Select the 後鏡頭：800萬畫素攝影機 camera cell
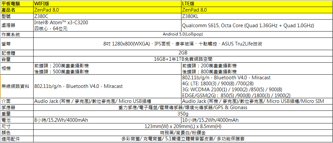 (257, 69)
